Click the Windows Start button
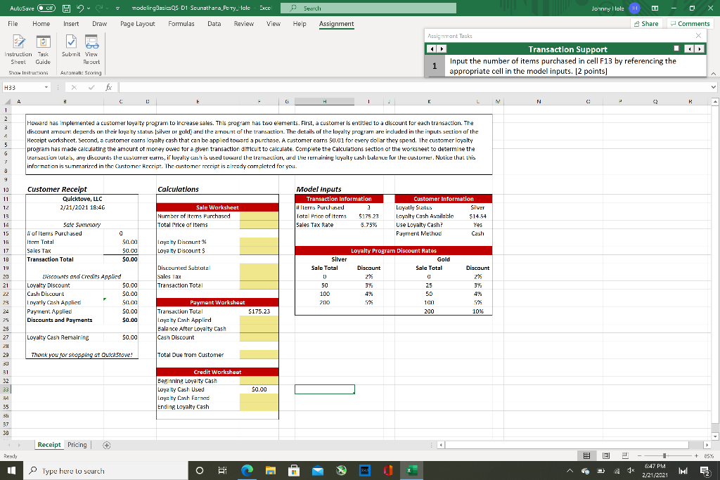The width and height of the screenshot is (720, 480). tap(11, 470)
